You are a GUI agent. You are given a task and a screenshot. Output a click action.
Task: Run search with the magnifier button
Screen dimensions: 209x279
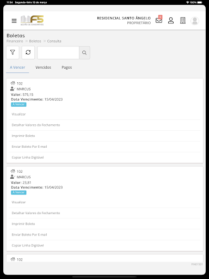click(x=84, y=53)
